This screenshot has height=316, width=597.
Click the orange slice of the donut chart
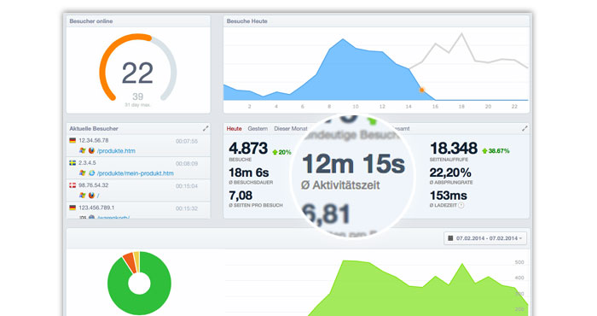click(x=130, y=260)
